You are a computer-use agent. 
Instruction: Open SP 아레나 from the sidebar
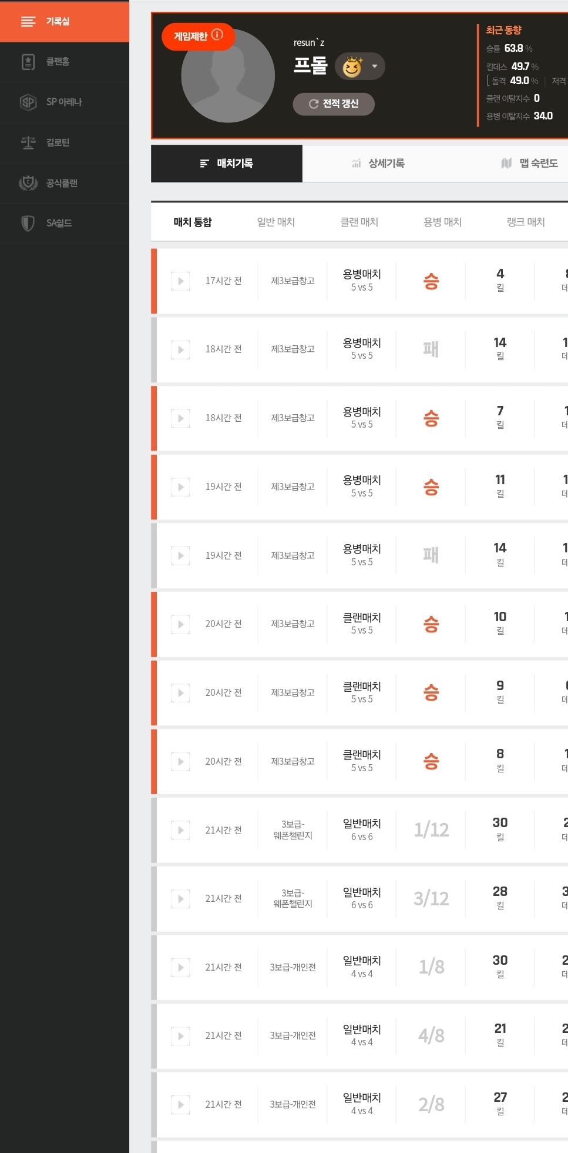pyautogui.click(x=28, y=102)
